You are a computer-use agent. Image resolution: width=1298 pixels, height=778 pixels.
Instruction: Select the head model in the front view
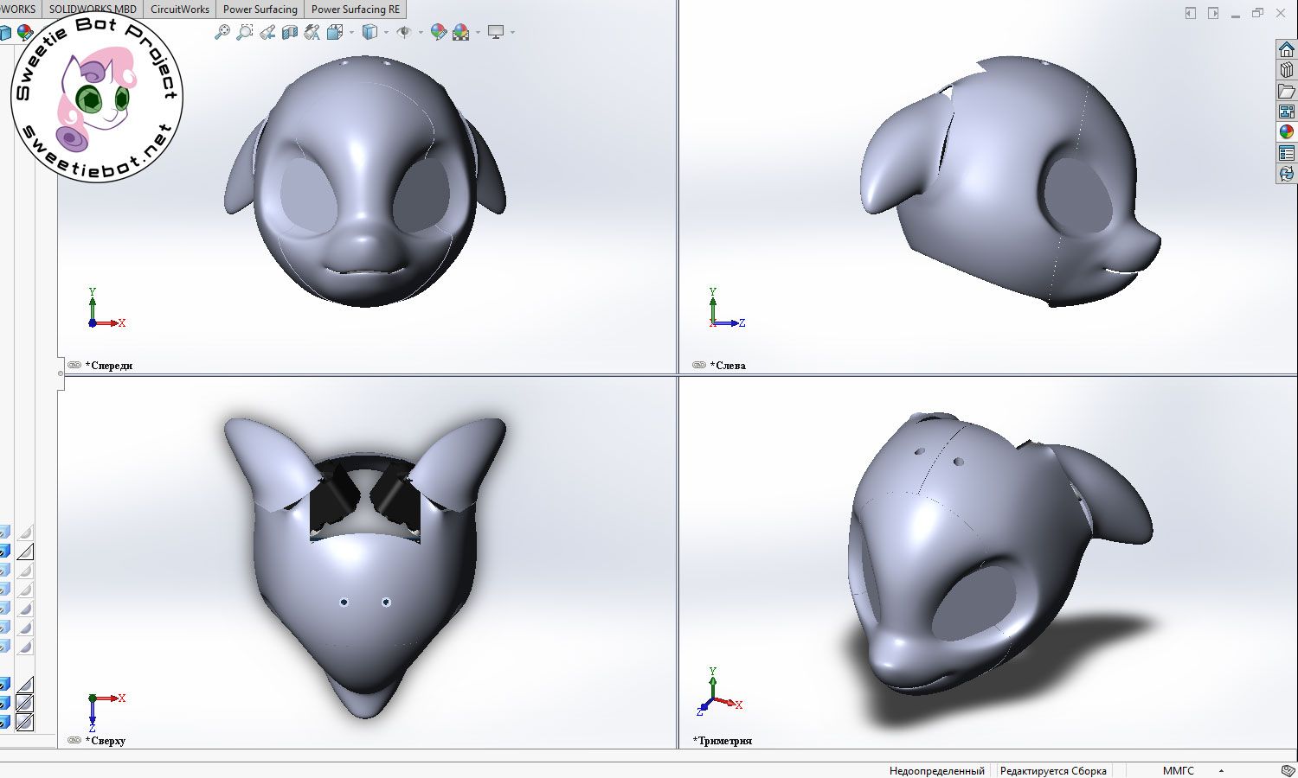(365, 182)
